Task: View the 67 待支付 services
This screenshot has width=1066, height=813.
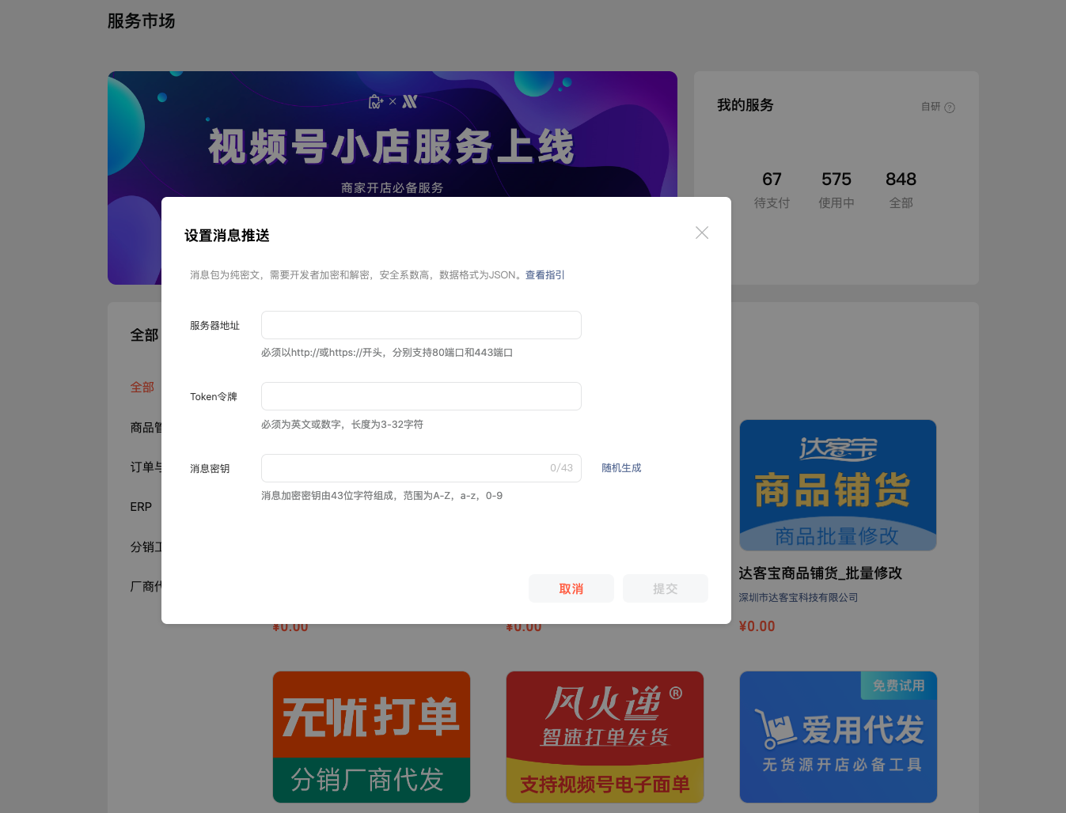Action: click(772, 190)
